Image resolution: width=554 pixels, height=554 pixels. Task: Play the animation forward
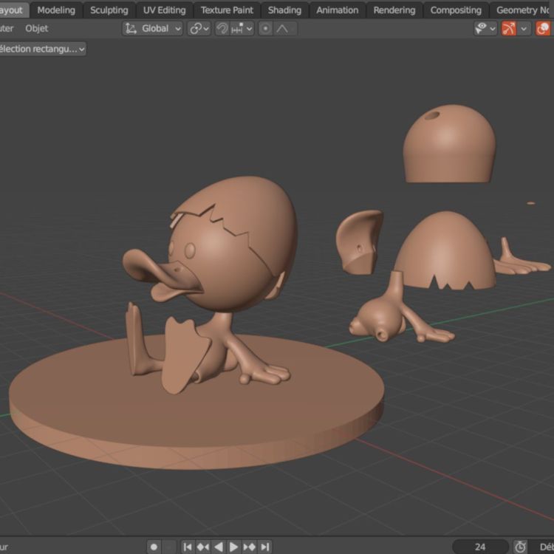click(233, 547)
